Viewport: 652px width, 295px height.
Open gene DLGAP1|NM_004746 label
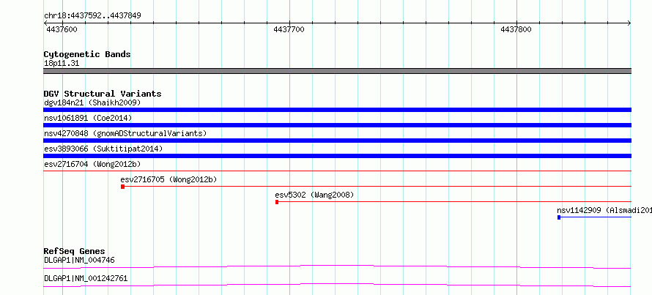coord(79,261)
